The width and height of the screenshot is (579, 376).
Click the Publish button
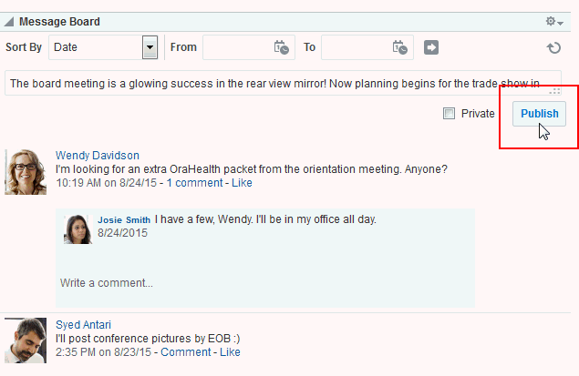tap(539, 114)
